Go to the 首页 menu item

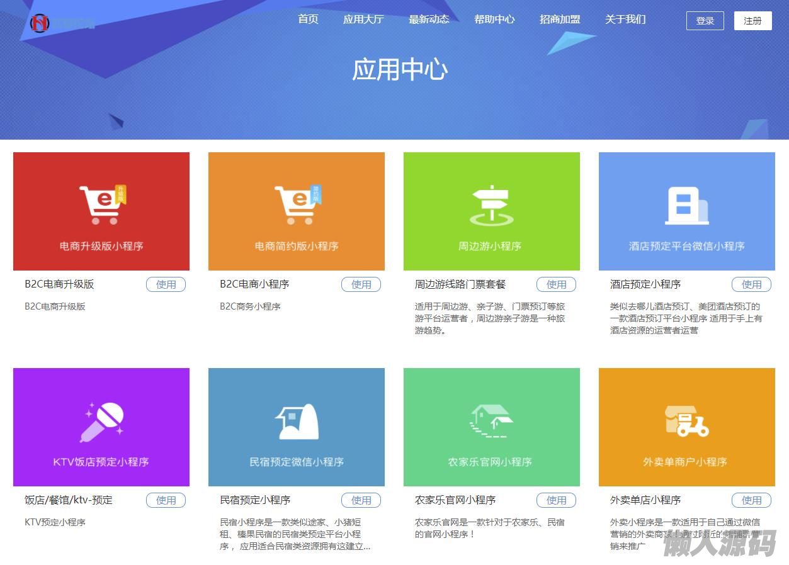308,20
